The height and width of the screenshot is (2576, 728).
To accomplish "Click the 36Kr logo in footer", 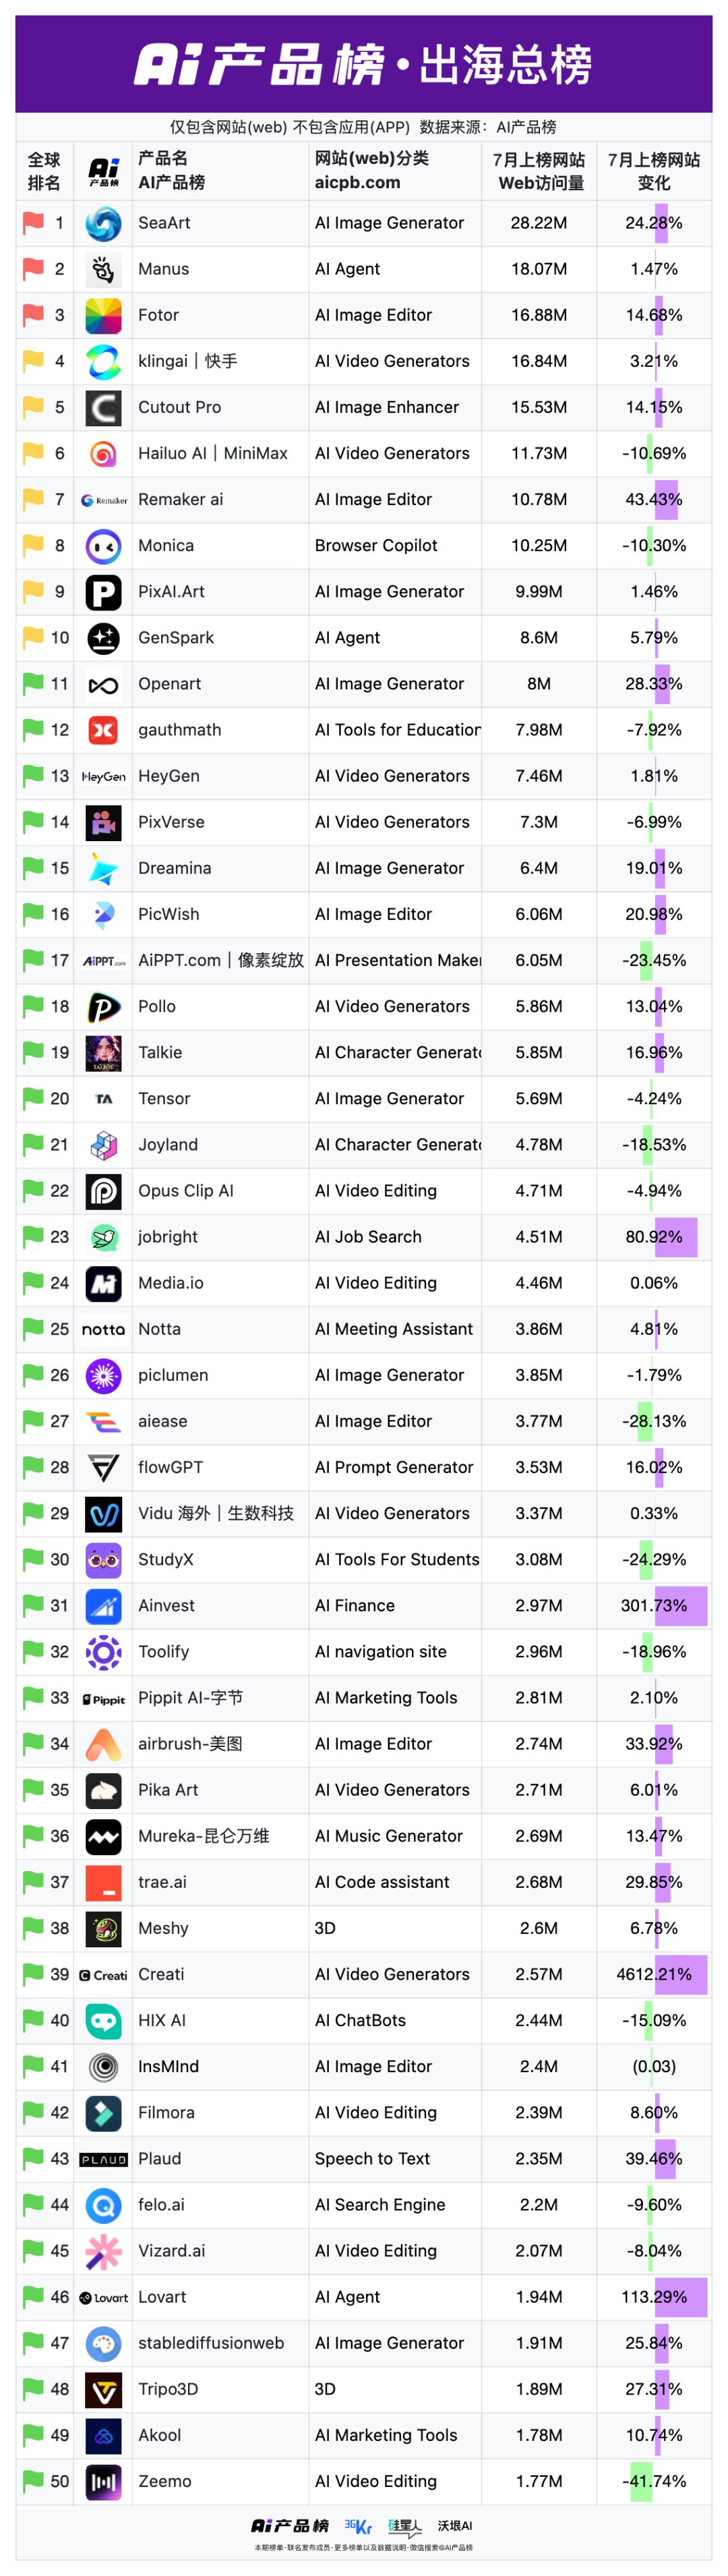I will [x=358, y=2526].
